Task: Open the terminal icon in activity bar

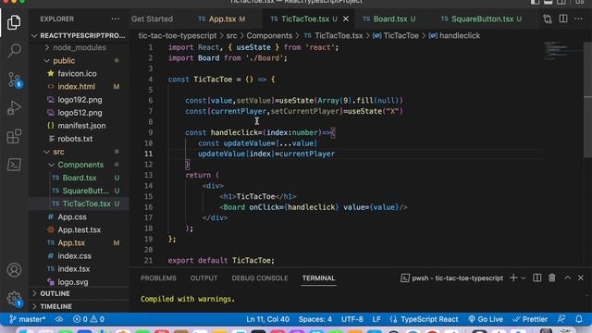Action: [14, 165]
